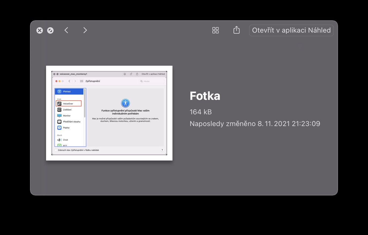Click the Monitor display icon in sidebar

[x=59, y=116]
